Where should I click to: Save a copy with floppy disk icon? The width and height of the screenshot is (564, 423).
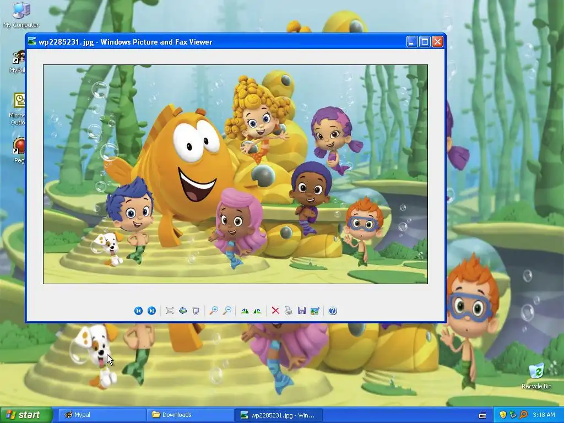[x=302, y=311]
